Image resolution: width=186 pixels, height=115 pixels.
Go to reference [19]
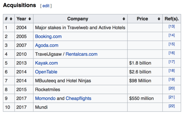click(x=172, y=79)
